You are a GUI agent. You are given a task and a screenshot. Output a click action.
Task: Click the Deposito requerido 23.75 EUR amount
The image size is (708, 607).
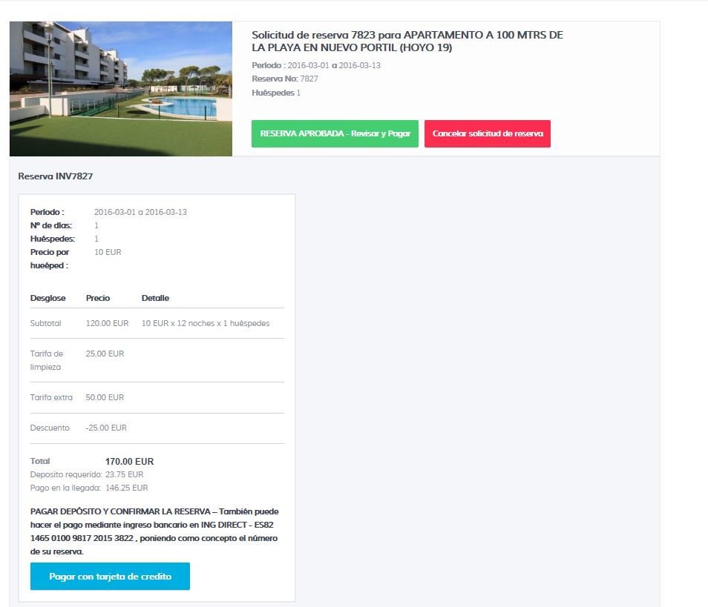pyautogui.click(x=124, y=474)
